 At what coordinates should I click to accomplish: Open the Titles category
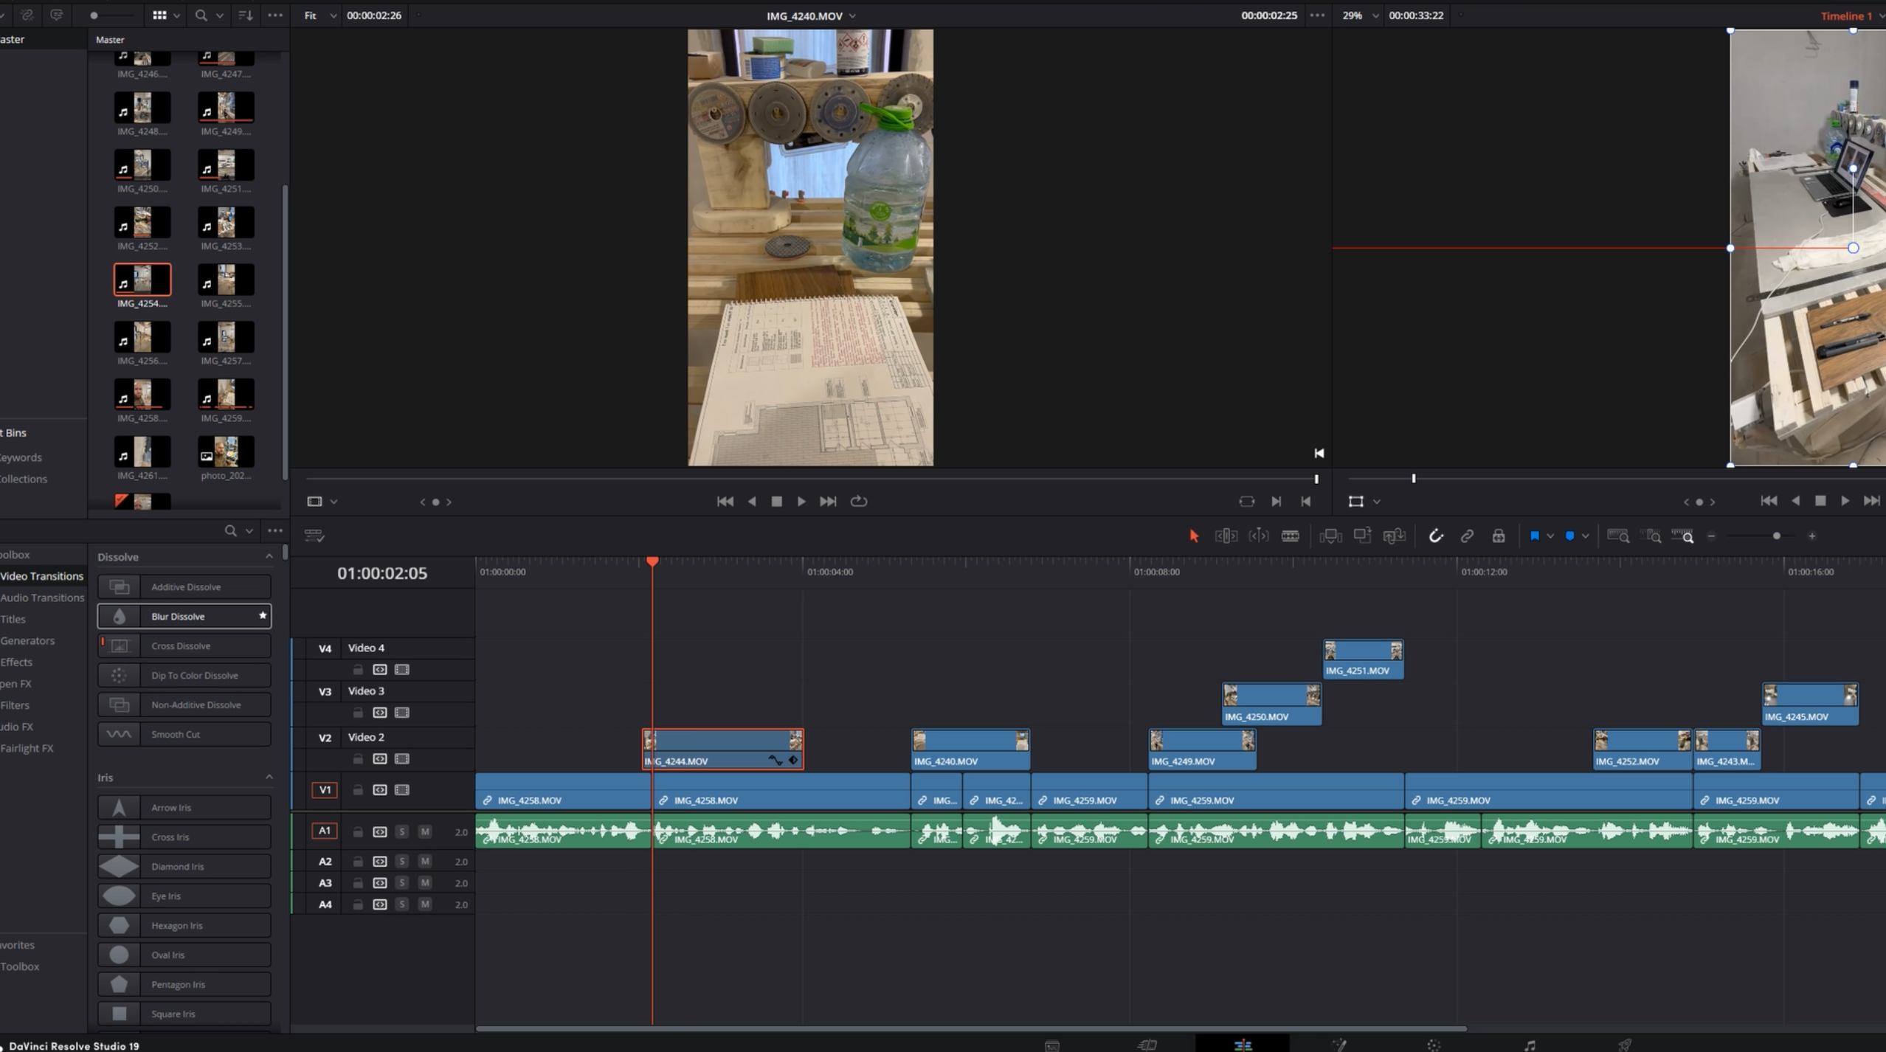13,619
